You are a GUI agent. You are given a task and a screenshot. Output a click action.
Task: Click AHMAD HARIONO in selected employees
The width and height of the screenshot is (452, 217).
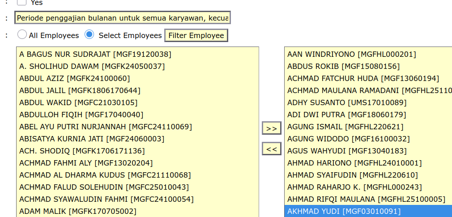point(354,163)
